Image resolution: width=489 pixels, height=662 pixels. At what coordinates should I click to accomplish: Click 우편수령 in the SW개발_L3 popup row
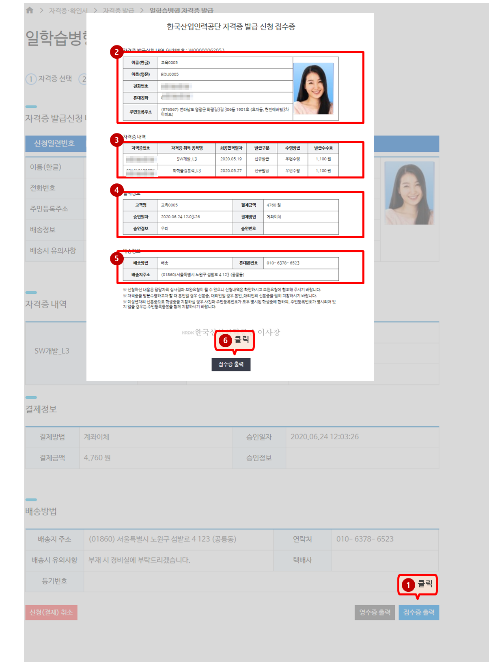(293, 159)
